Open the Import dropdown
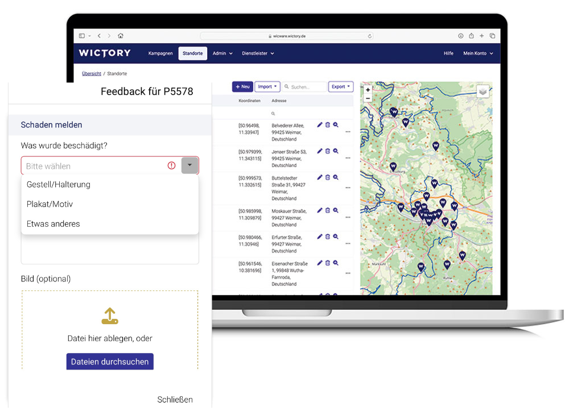 [267, 87]
